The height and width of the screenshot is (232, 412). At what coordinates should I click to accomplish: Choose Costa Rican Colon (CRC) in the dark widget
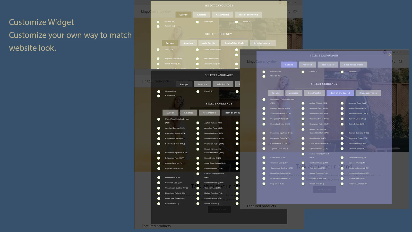pos(198,163)
